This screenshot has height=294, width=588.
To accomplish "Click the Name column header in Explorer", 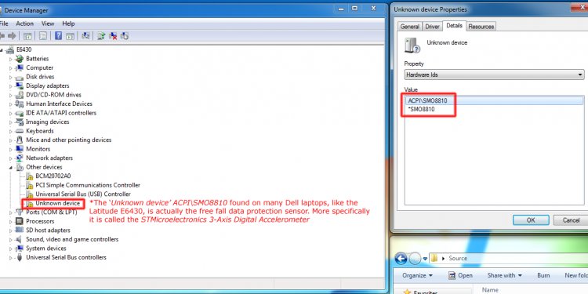I will [490, 290].
